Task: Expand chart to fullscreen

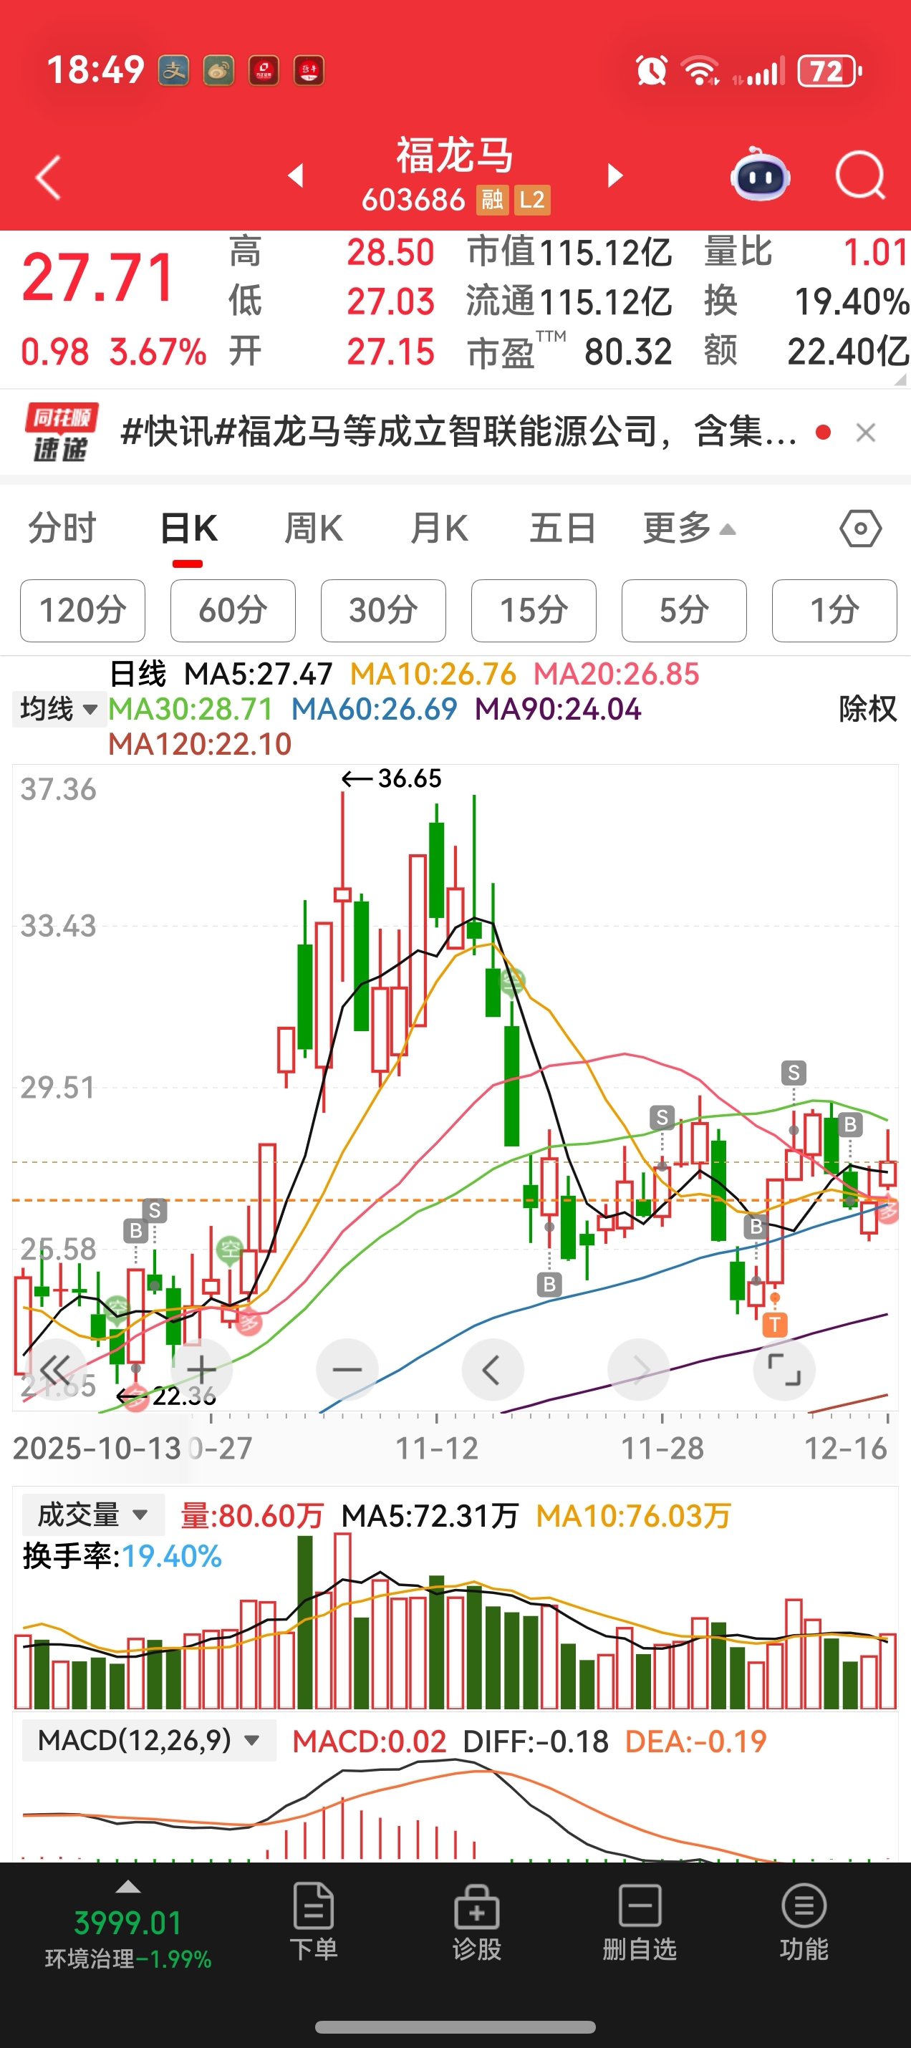Action: [784, 1369]
